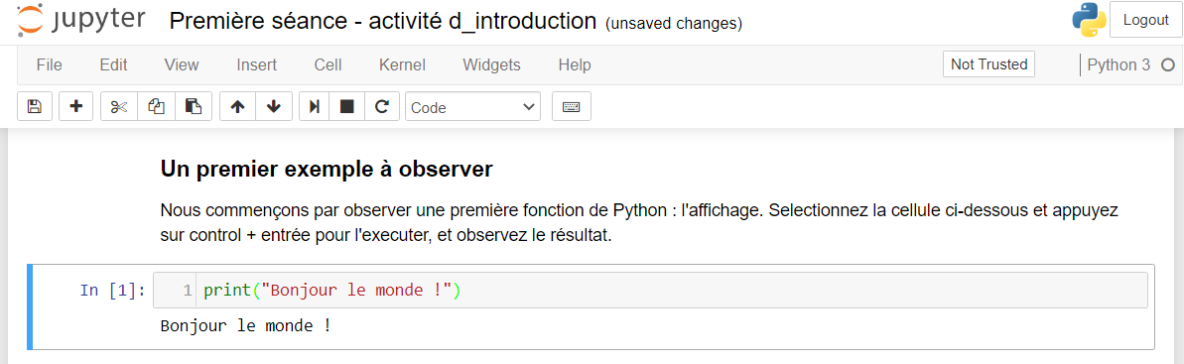Open the View menu
1184x364 pixels.
click(x=182, y=64)
